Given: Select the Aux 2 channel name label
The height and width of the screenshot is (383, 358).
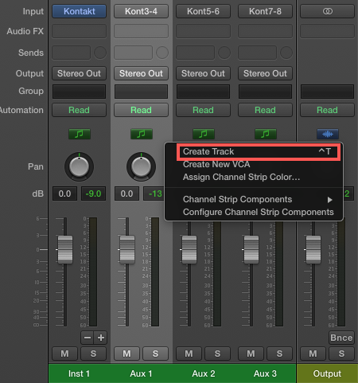Looking at the screenshot, I should click(204, 373).
